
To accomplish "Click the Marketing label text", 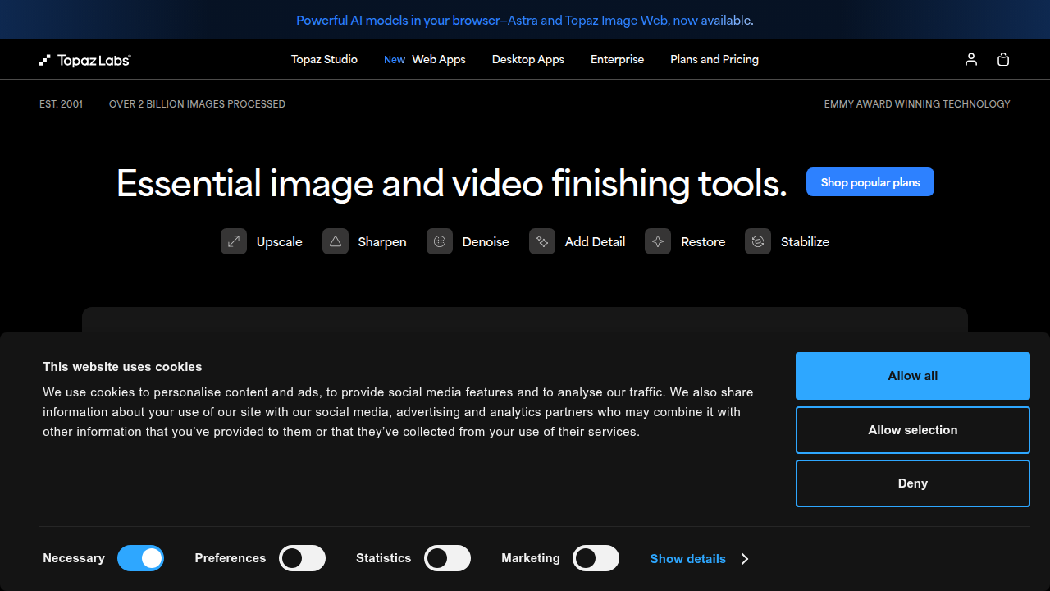I will pyautogui.click(x=531, y=558).
